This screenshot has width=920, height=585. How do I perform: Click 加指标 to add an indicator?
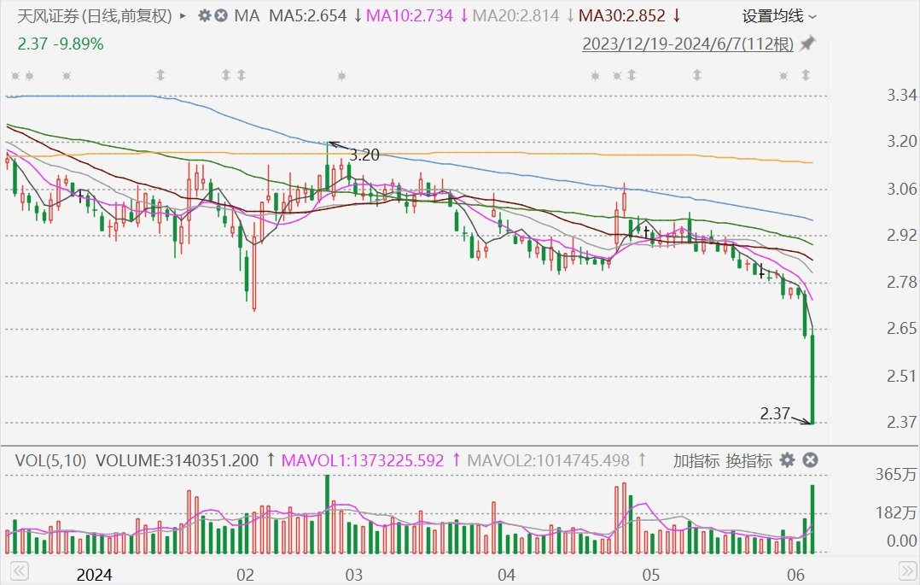click(x=695, y=460)
